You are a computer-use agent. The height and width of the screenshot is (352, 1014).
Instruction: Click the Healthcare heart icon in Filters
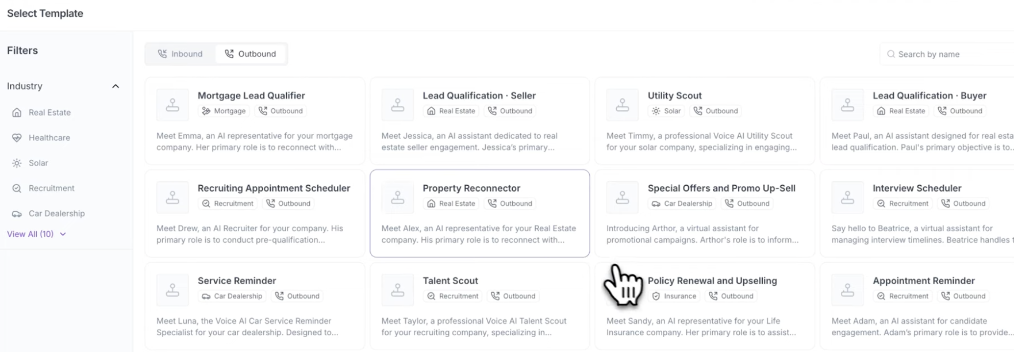point(17,138)
